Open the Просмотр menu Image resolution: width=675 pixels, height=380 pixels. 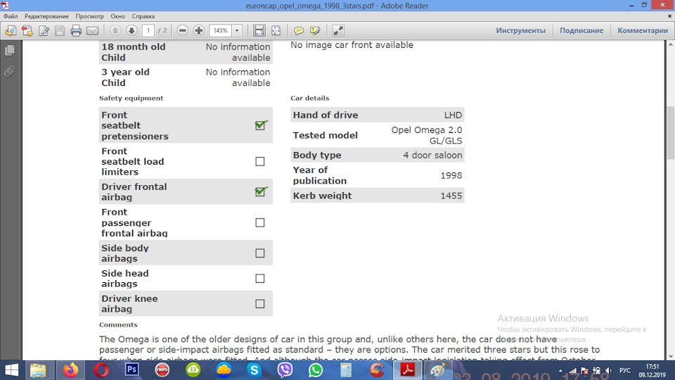[x=89, y=16]
